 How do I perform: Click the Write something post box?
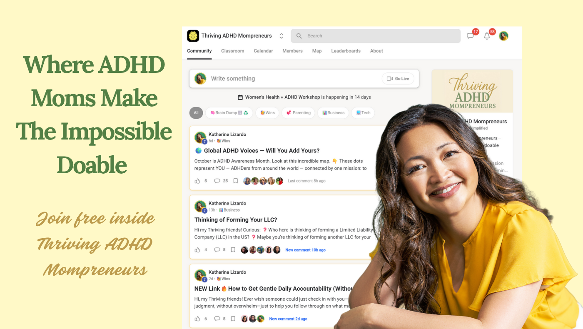tap(304, 79)
